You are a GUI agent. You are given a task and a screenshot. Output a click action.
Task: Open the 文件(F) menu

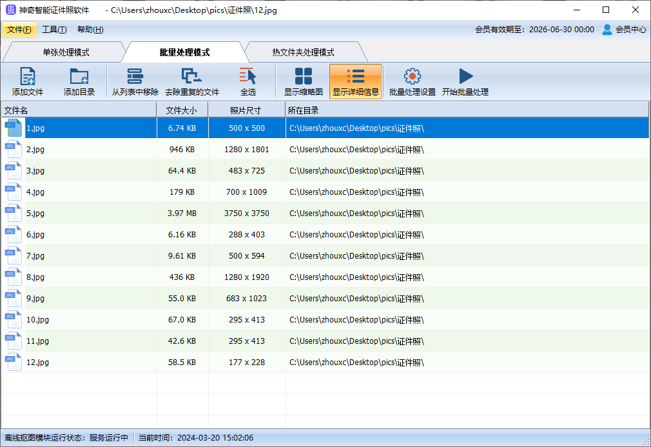(x=19, y=30)
